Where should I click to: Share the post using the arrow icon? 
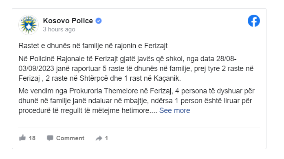click(99, 138)
